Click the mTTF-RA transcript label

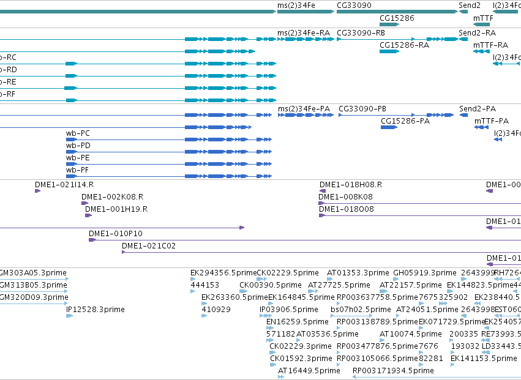click(x=490, y=45)
